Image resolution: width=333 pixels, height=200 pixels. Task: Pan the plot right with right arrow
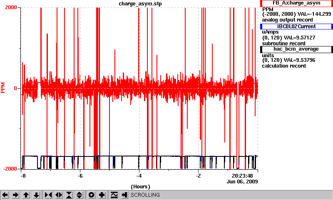[x=15, y=195]
